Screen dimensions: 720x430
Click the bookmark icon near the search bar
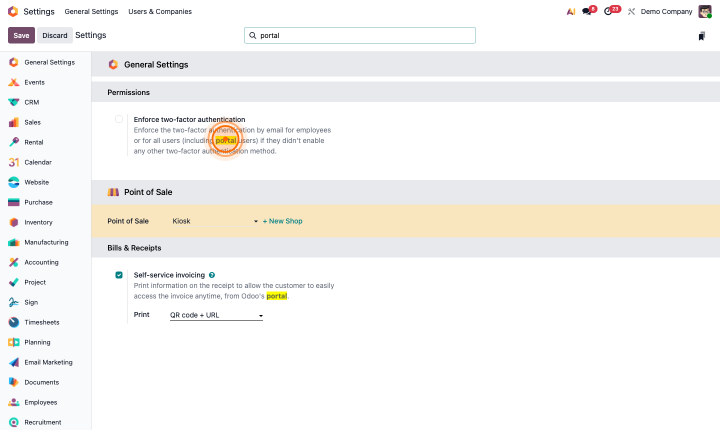(x=701, y=35)
